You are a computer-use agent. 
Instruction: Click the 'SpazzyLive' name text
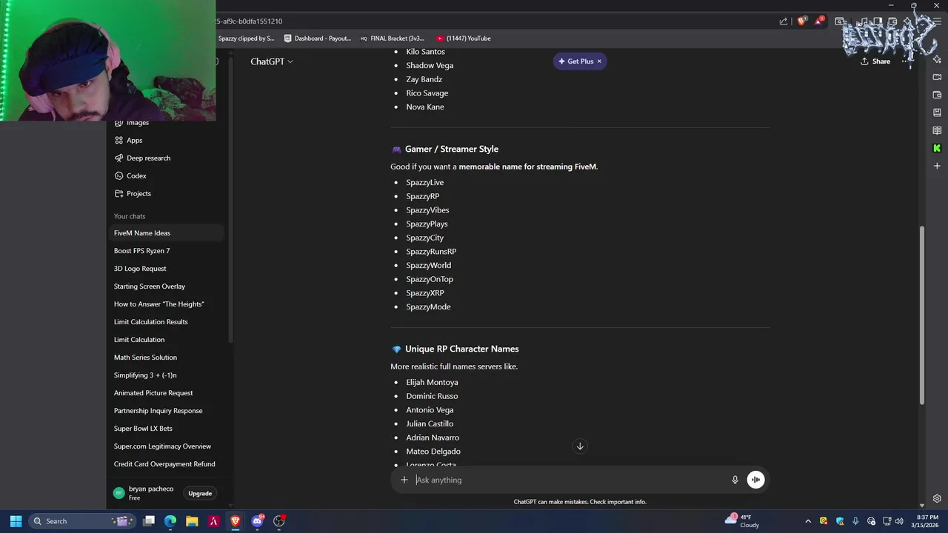tap(424, 183)
